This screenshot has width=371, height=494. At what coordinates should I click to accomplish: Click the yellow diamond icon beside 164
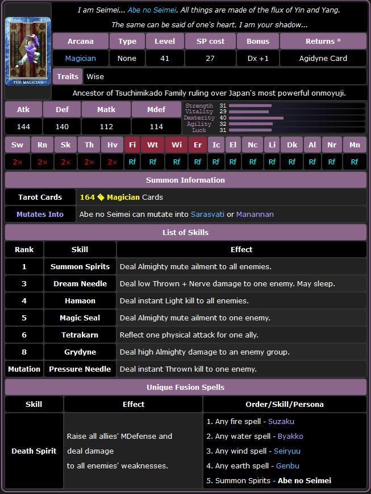[x=101, y=197]
